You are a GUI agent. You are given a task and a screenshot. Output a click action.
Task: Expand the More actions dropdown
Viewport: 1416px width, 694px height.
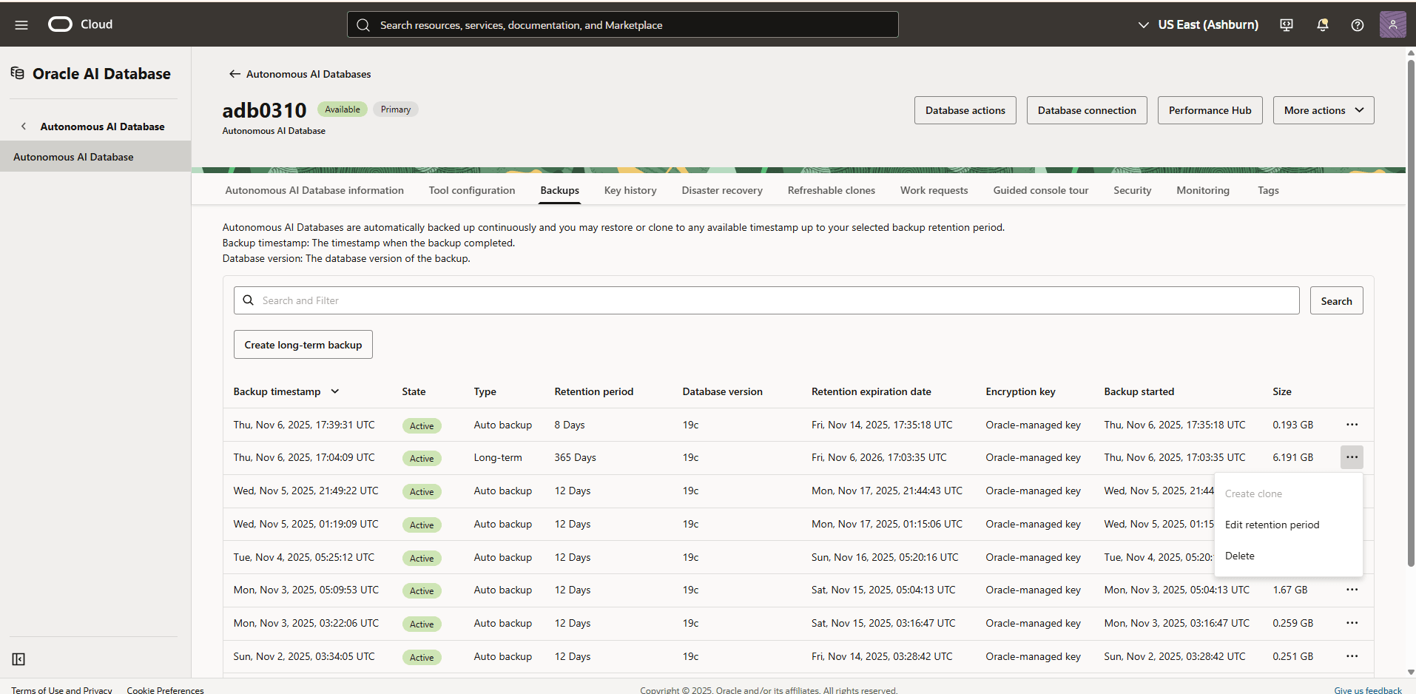tap(1323, 110)
